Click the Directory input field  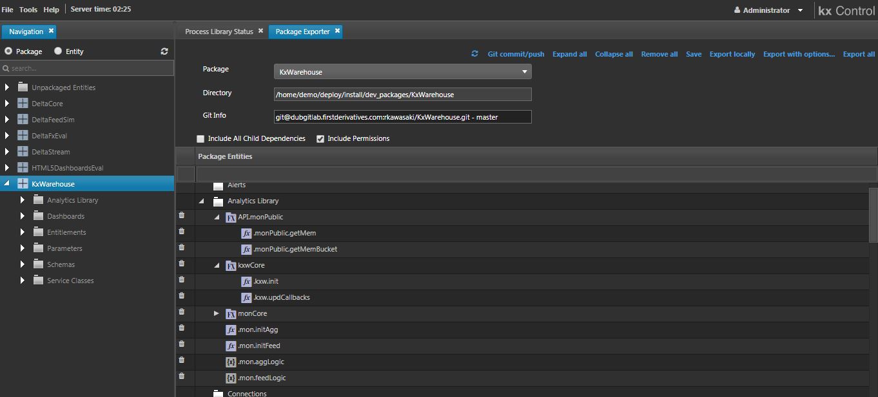coord(402,95)
